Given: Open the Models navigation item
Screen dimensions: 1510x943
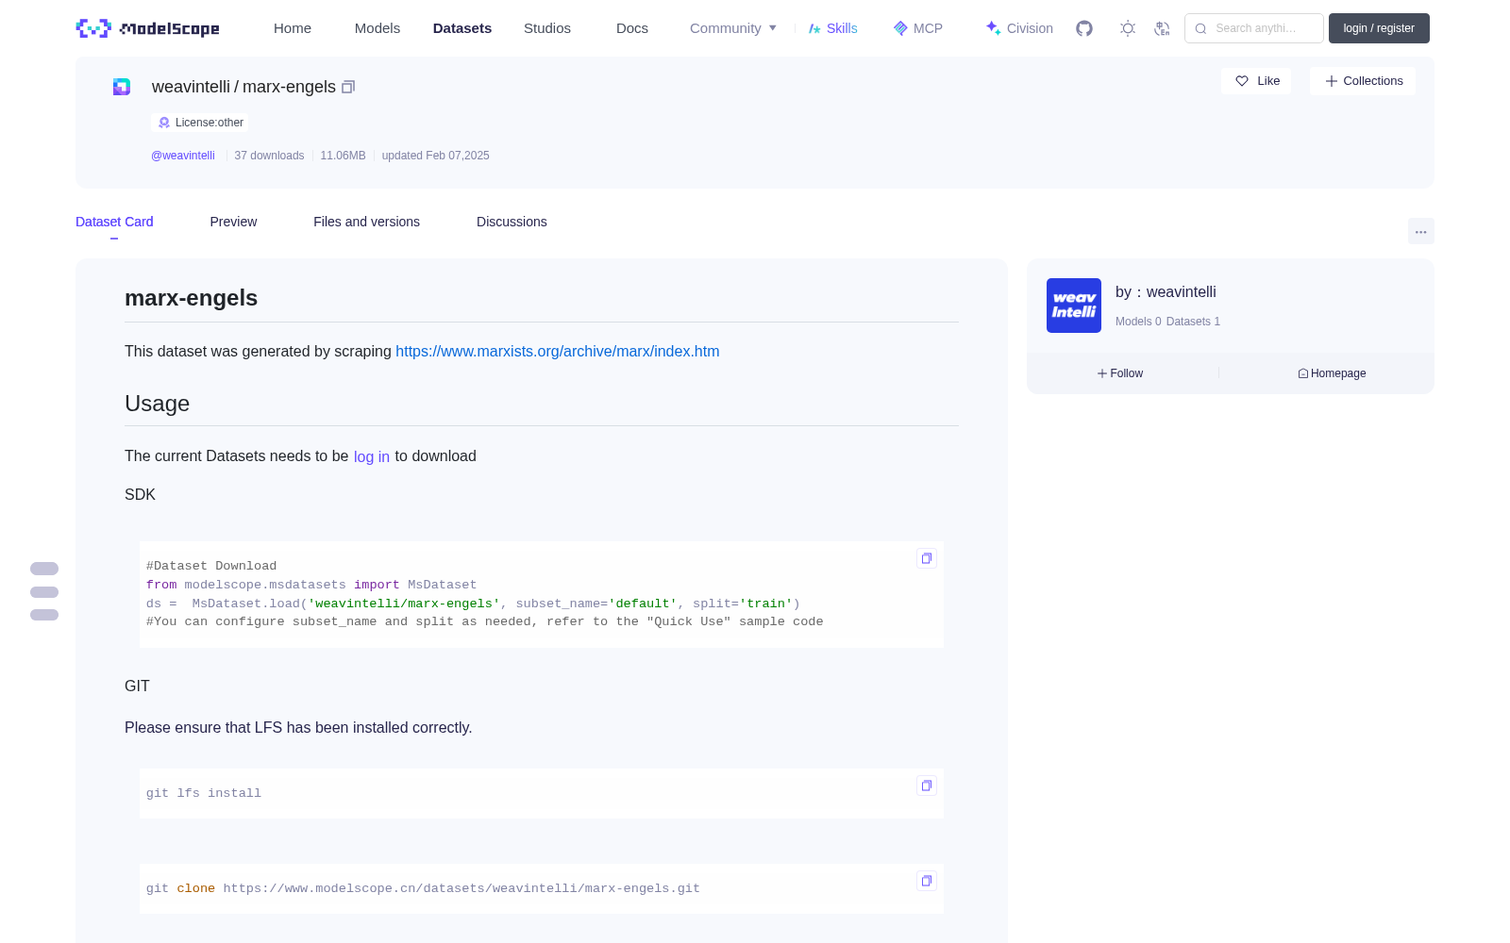Looking at the screenshot, I should (x=377, y=28).
